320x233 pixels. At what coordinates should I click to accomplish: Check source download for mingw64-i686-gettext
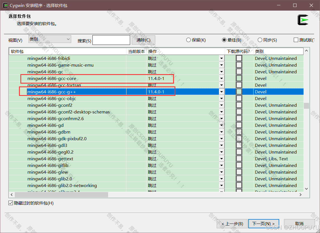click(x=239, y=159)
